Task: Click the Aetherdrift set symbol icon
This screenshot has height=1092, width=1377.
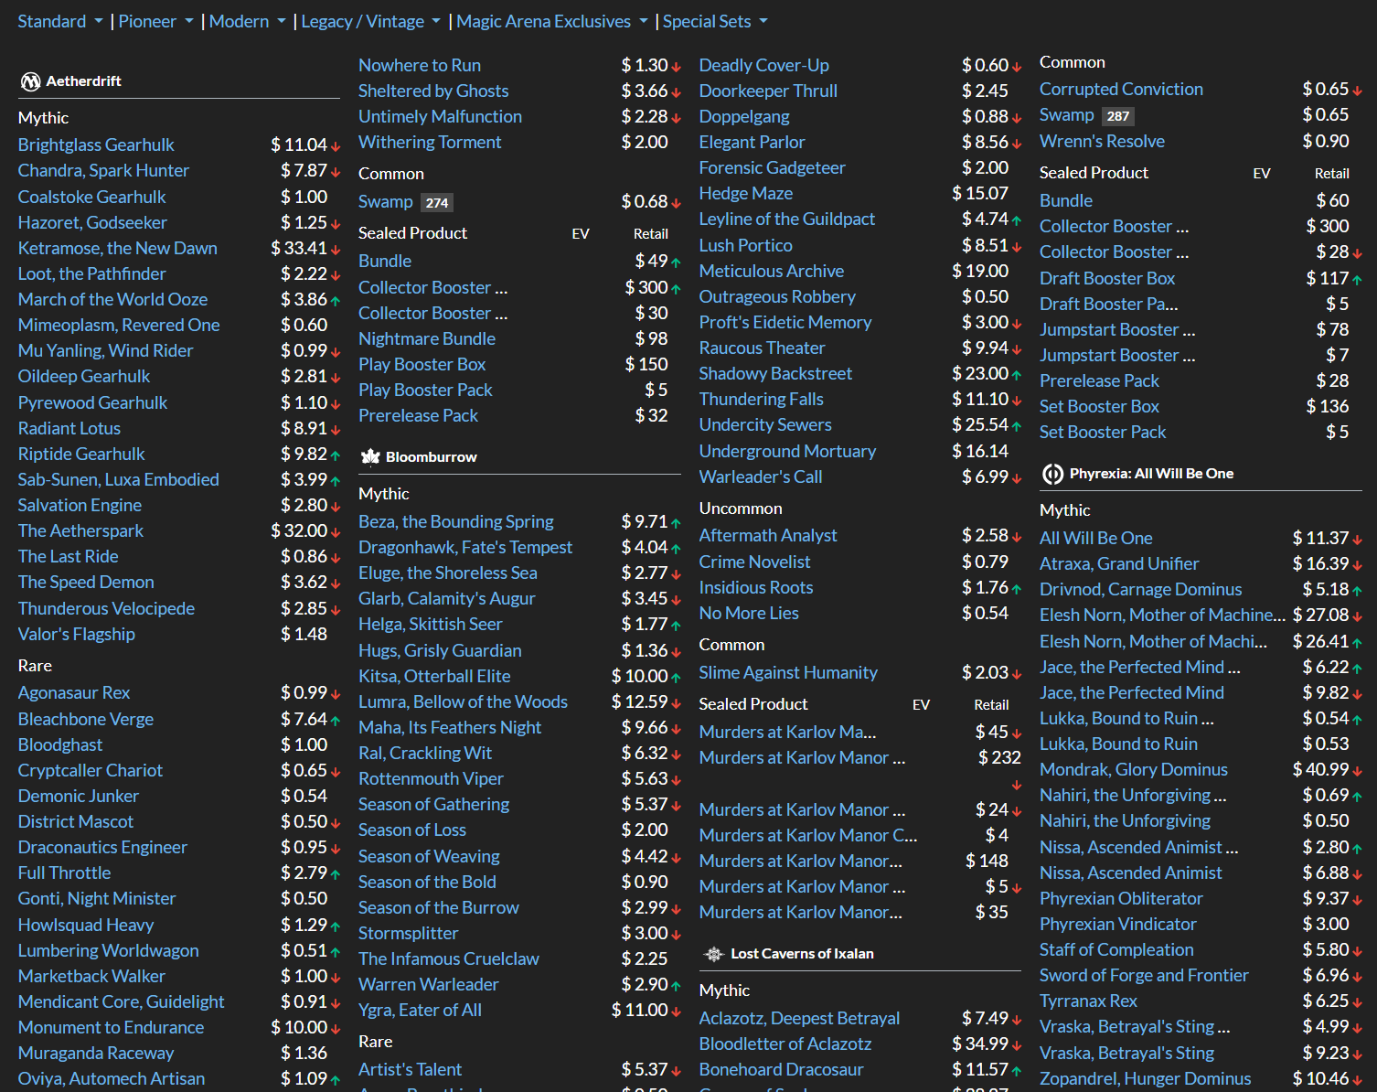Action: (x=30, y=81)
